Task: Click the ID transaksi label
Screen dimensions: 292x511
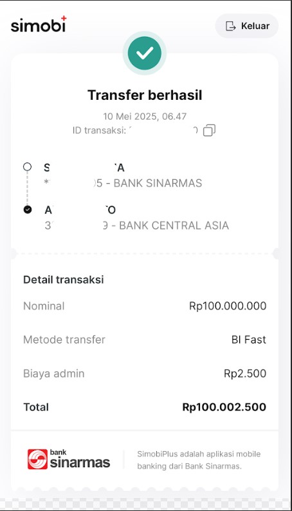Action: (x=99, y=130)
